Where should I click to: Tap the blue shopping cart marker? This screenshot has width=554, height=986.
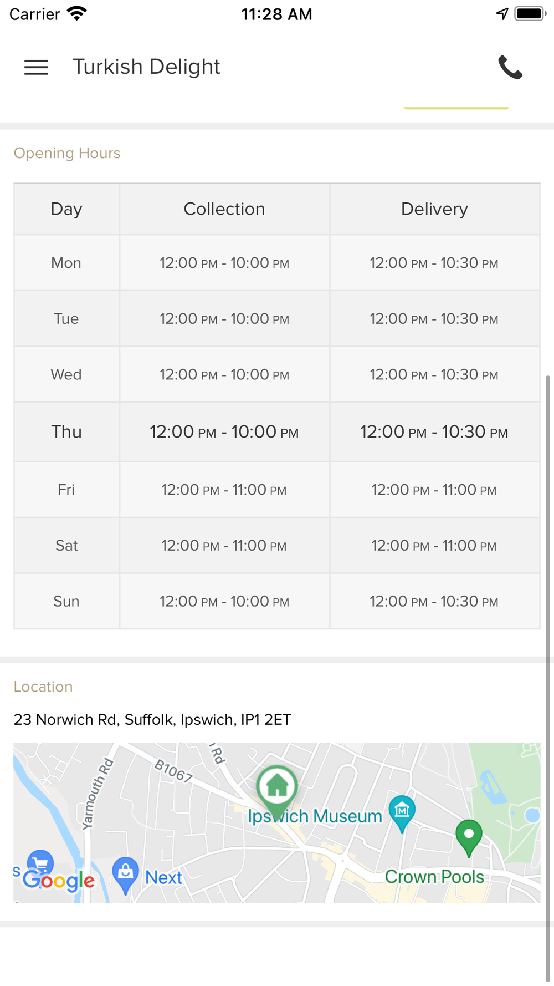click(x=40, y=863)
